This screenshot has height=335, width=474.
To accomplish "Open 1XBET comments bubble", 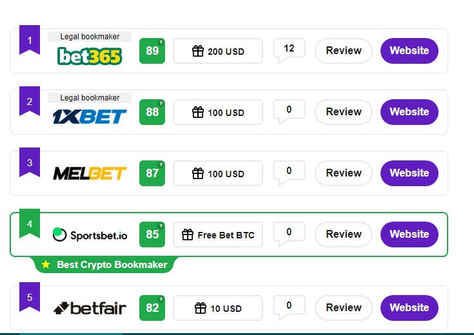I will [289, 110].
